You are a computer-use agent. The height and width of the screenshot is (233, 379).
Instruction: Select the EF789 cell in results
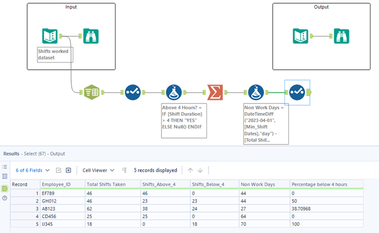point(49,193)
